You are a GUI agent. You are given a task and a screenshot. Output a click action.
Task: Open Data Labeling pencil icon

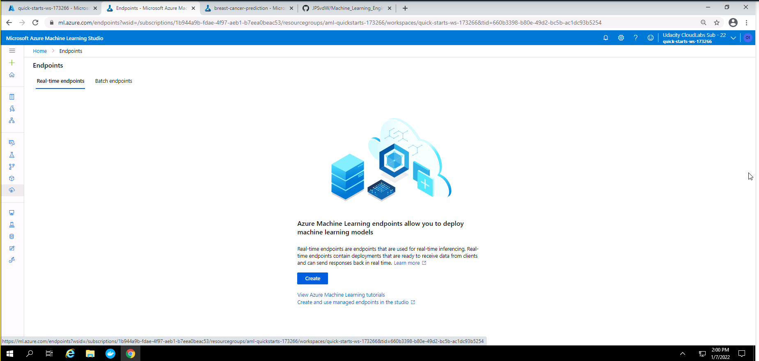12,248
